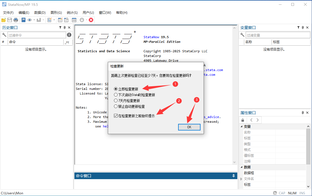
Task: Open the Do-file Editor dropdown arrow
Action: coord(54,20)
